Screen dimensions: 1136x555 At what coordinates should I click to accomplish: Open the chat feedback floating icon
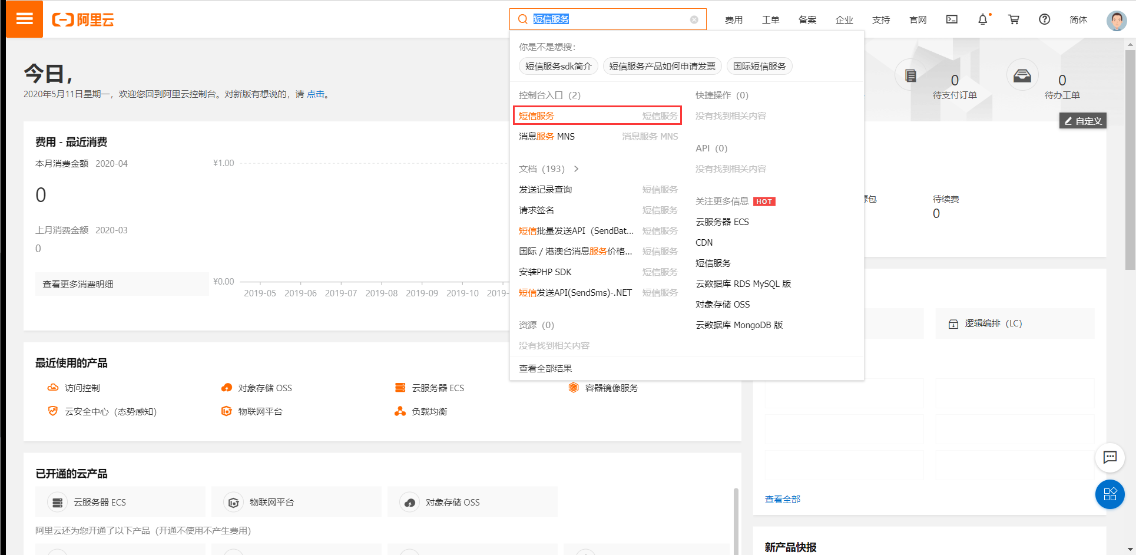point(1110,457)
